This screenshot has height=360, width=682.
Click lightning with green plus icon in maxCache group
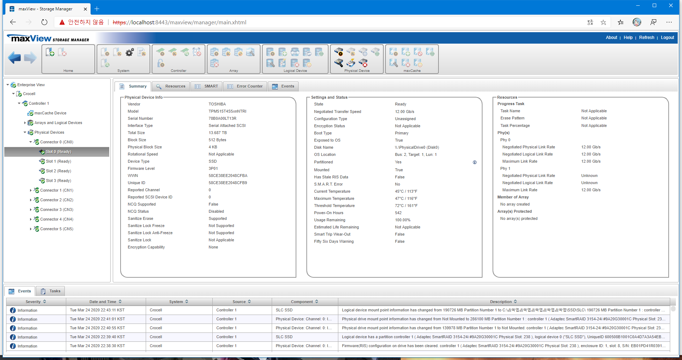pos(406,52)
